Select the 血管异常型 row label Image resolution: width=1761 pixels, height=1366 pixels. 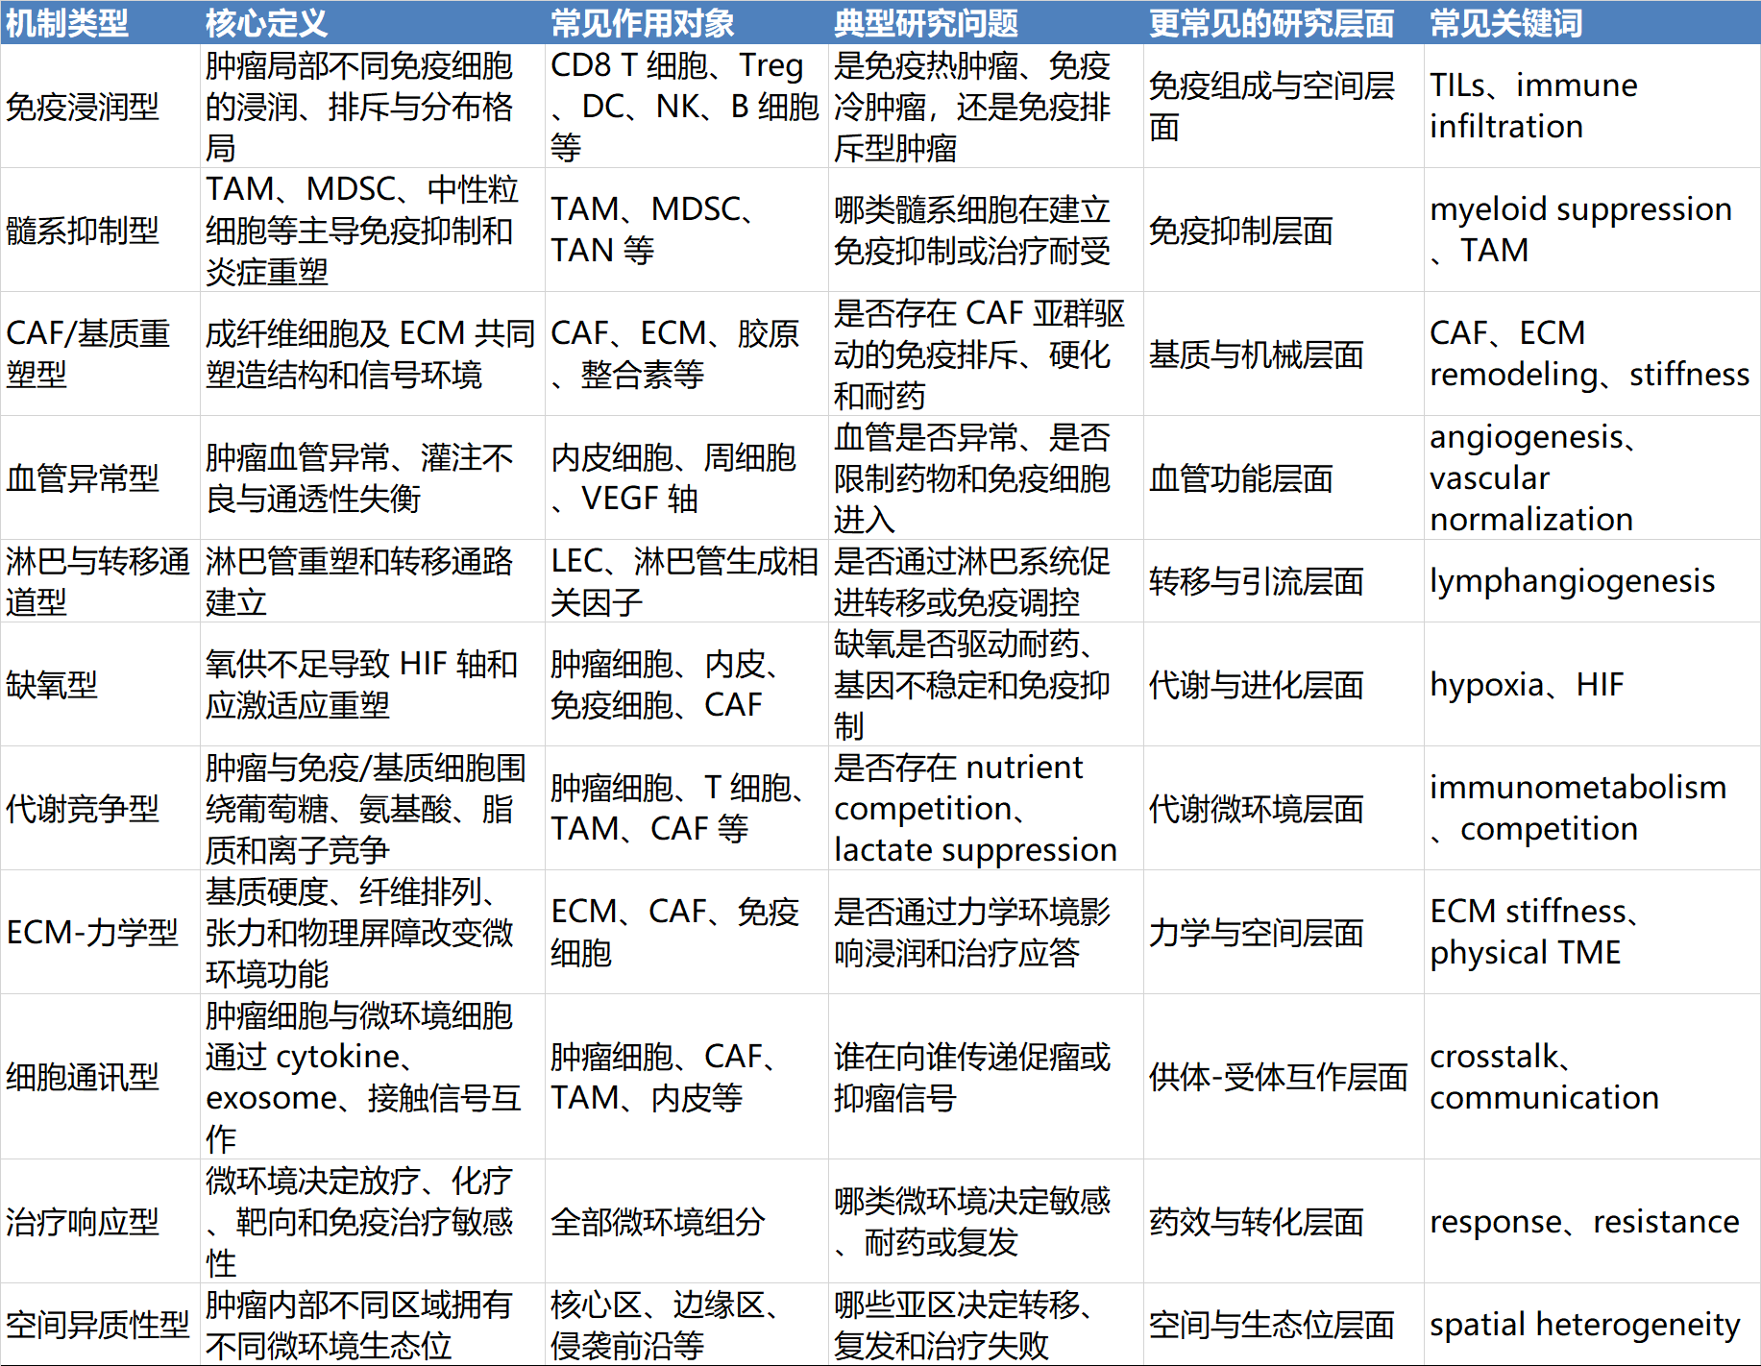click(x=83, y=477)
